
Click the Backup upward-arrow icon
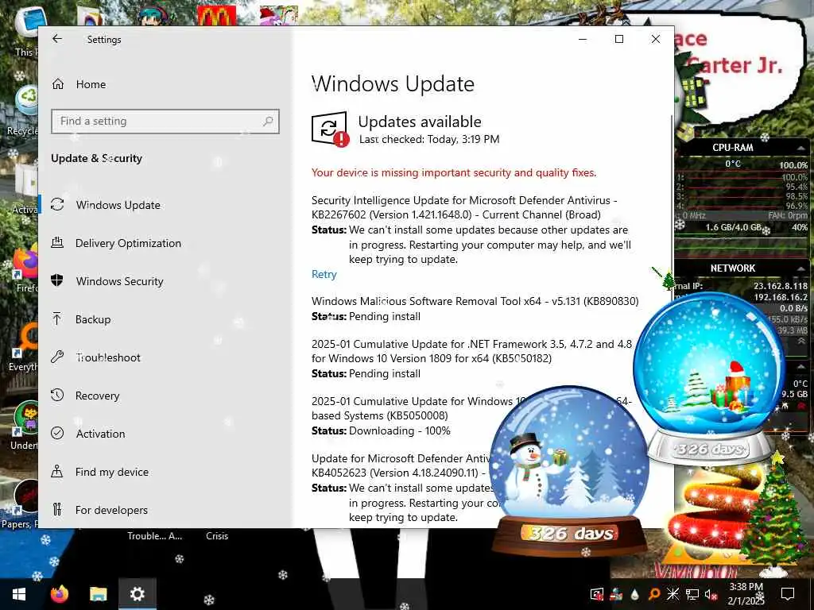coord(57,319)
